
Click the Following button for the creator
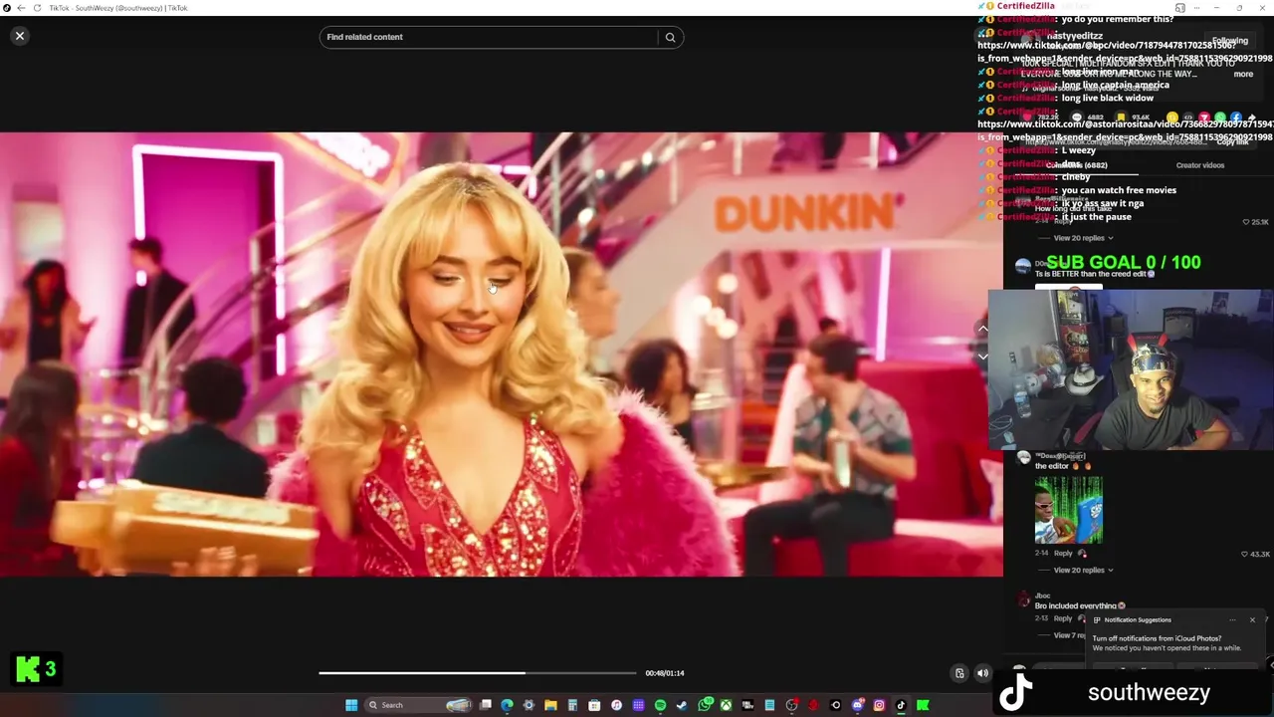1229,41
